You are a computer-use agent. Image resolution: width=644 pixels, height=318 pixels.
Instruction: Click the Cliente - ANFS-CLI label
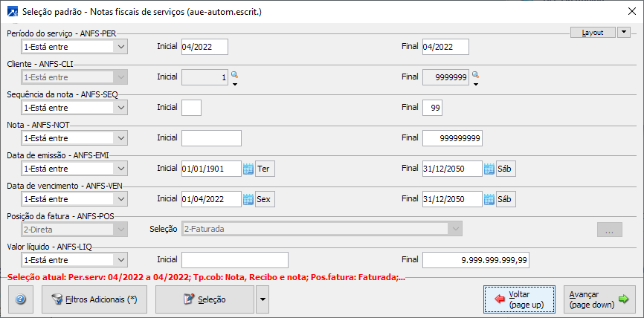click(x=41, y=64)
